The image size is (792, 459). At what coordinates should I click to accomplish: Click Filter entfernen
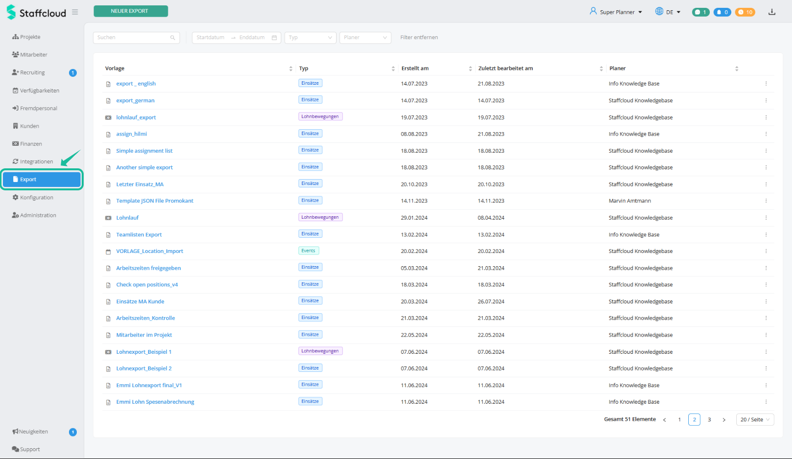419,37
